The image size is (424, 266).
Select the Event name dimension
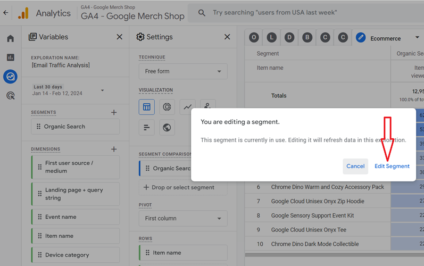click(x=75, y=217)
